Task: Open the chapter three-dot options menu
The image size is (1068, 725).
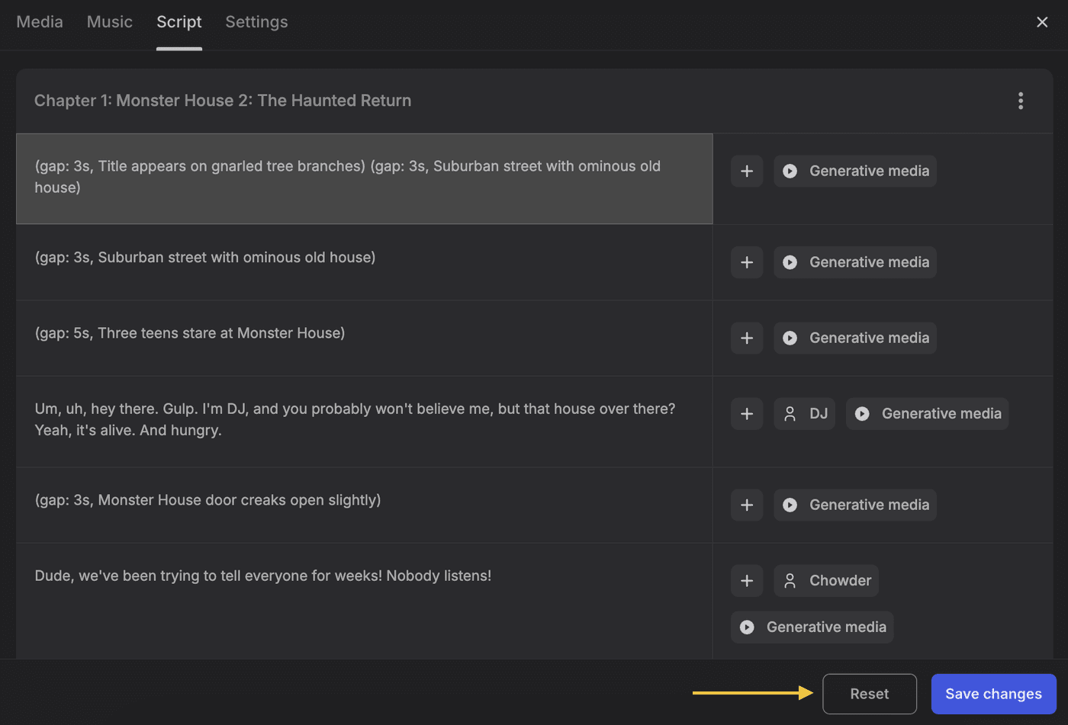Action: 1020,101
